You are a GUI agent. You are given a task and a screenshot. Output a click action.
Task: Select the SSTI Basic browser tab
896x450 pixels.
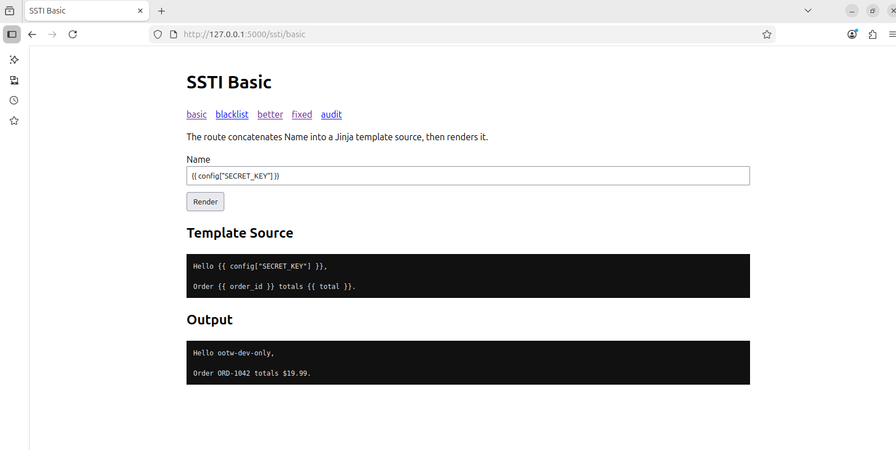87,11
